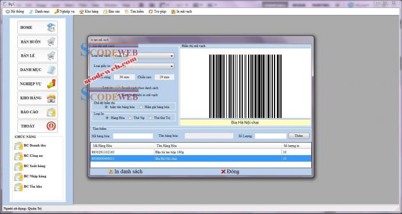Click the Danh mục menu icon
Screen dimensions: 402x214
tap(31, 11)
